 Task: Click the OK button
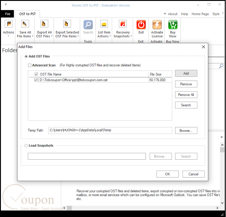168,174
